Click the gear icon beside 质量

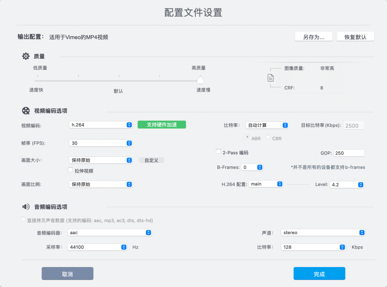pyautogui.click(x=25, y=56)
